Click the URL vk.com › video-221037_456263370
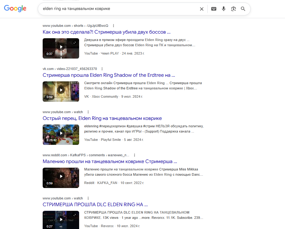 pos(70,69)
